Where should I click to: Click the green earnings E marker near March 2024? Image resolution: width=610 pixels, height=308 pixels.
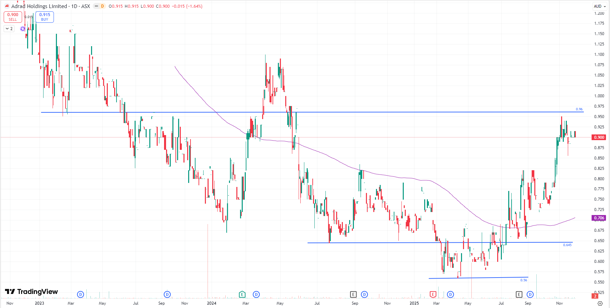point(242,294)
